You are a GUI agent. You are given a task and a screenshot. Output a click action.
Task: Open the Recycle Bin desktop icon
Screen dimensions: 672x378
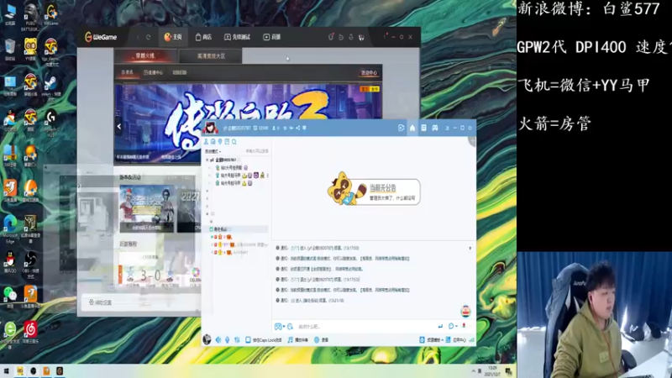tap(10, 50)
